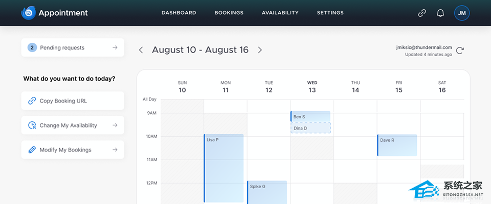491x204 pixels.
Task: Open the notifications bell
Action: (440, 13)
